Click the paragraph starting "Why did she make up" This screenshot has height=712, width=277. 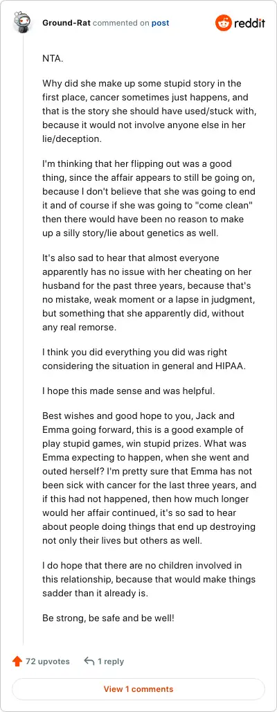[146, 112]
